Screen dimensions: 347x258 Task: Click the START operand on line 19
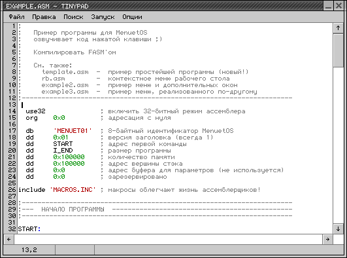coord(63,144)
